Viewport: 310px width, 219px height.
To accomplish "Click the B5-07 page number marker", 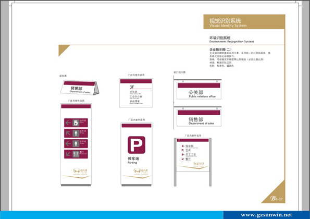I will coord(276,199).
